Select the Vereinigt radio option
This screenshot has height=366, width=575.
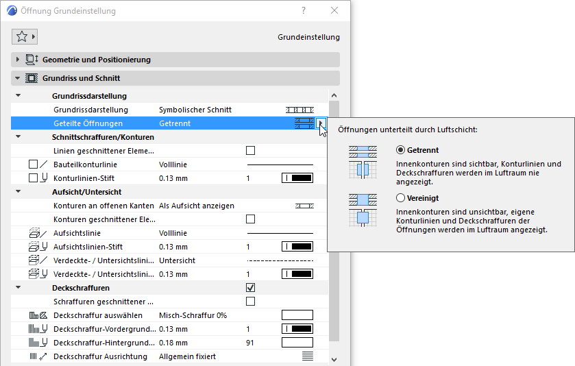pos(400,198)
